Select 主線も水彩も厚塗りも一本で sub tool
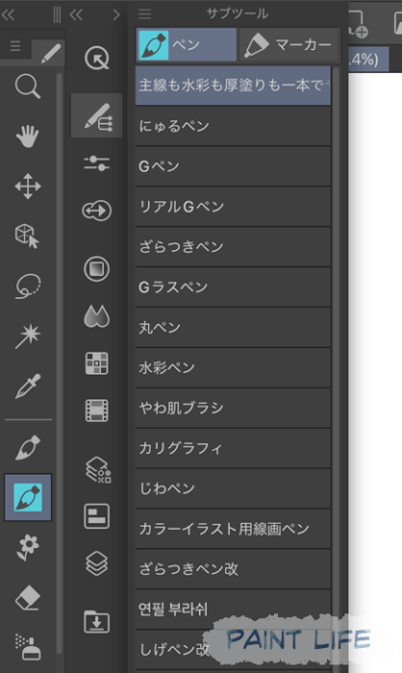This screenshot has width=402, height=673. [x=233, y=86]
